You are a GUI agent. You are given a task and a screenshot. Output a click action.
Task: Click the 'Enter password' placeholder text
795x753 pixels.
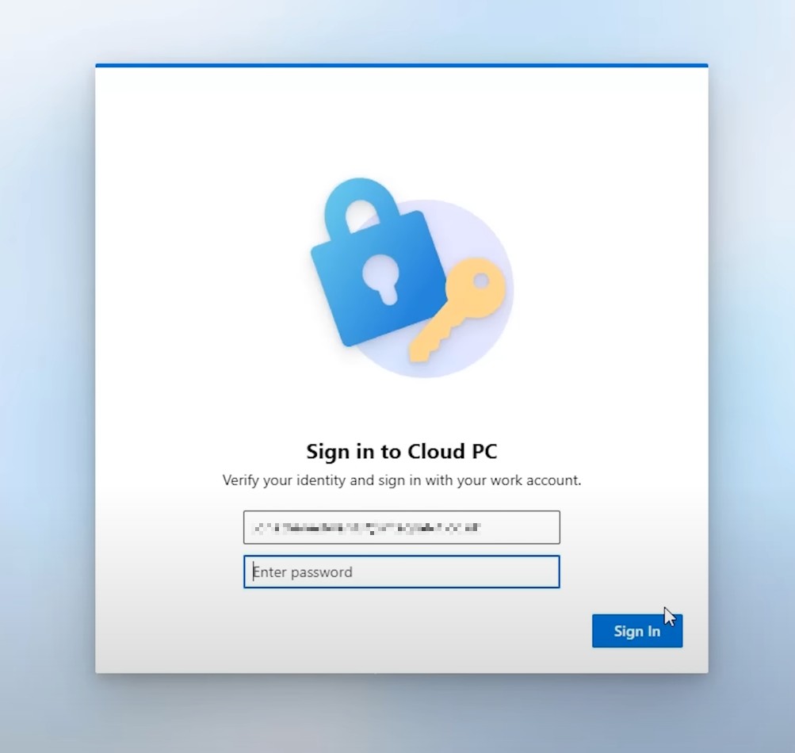[x=303, y=572]
